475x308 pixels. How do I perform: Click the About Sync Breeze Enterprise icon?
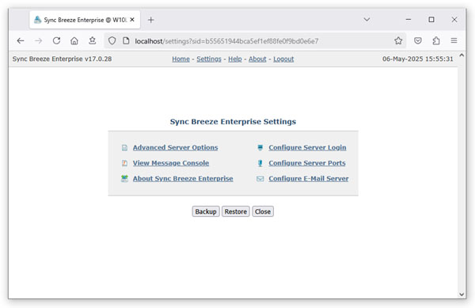(x=124, y=179)
